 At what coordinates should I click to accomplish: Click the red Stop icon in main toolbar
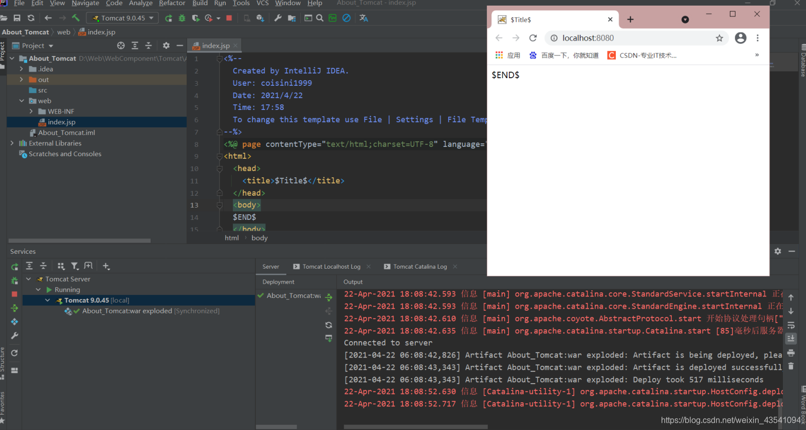229,18
